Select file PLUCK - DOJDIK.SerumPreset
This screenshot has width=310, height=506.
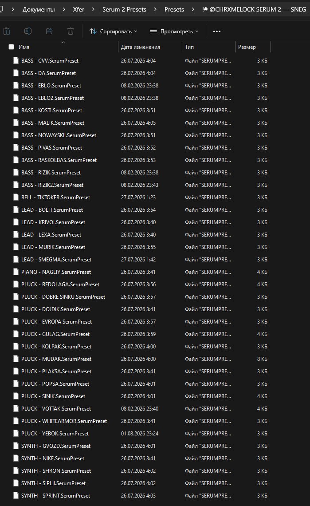click(x=56, y=309)
